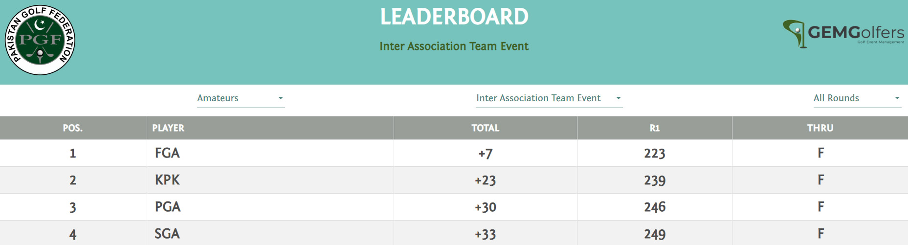This screenshot has height=245, width=908.
Task: Click FGA's R1 score 223
Action: pyautogui.click(x=655, y=154)
